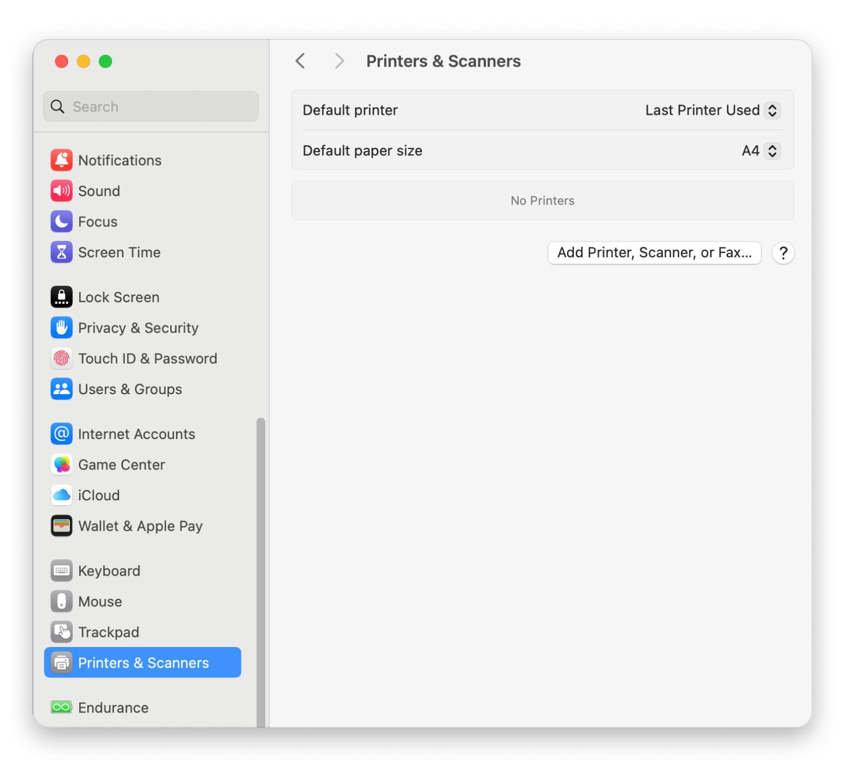Click the Game Center icon
845x771 pixels.
point(61,465)
